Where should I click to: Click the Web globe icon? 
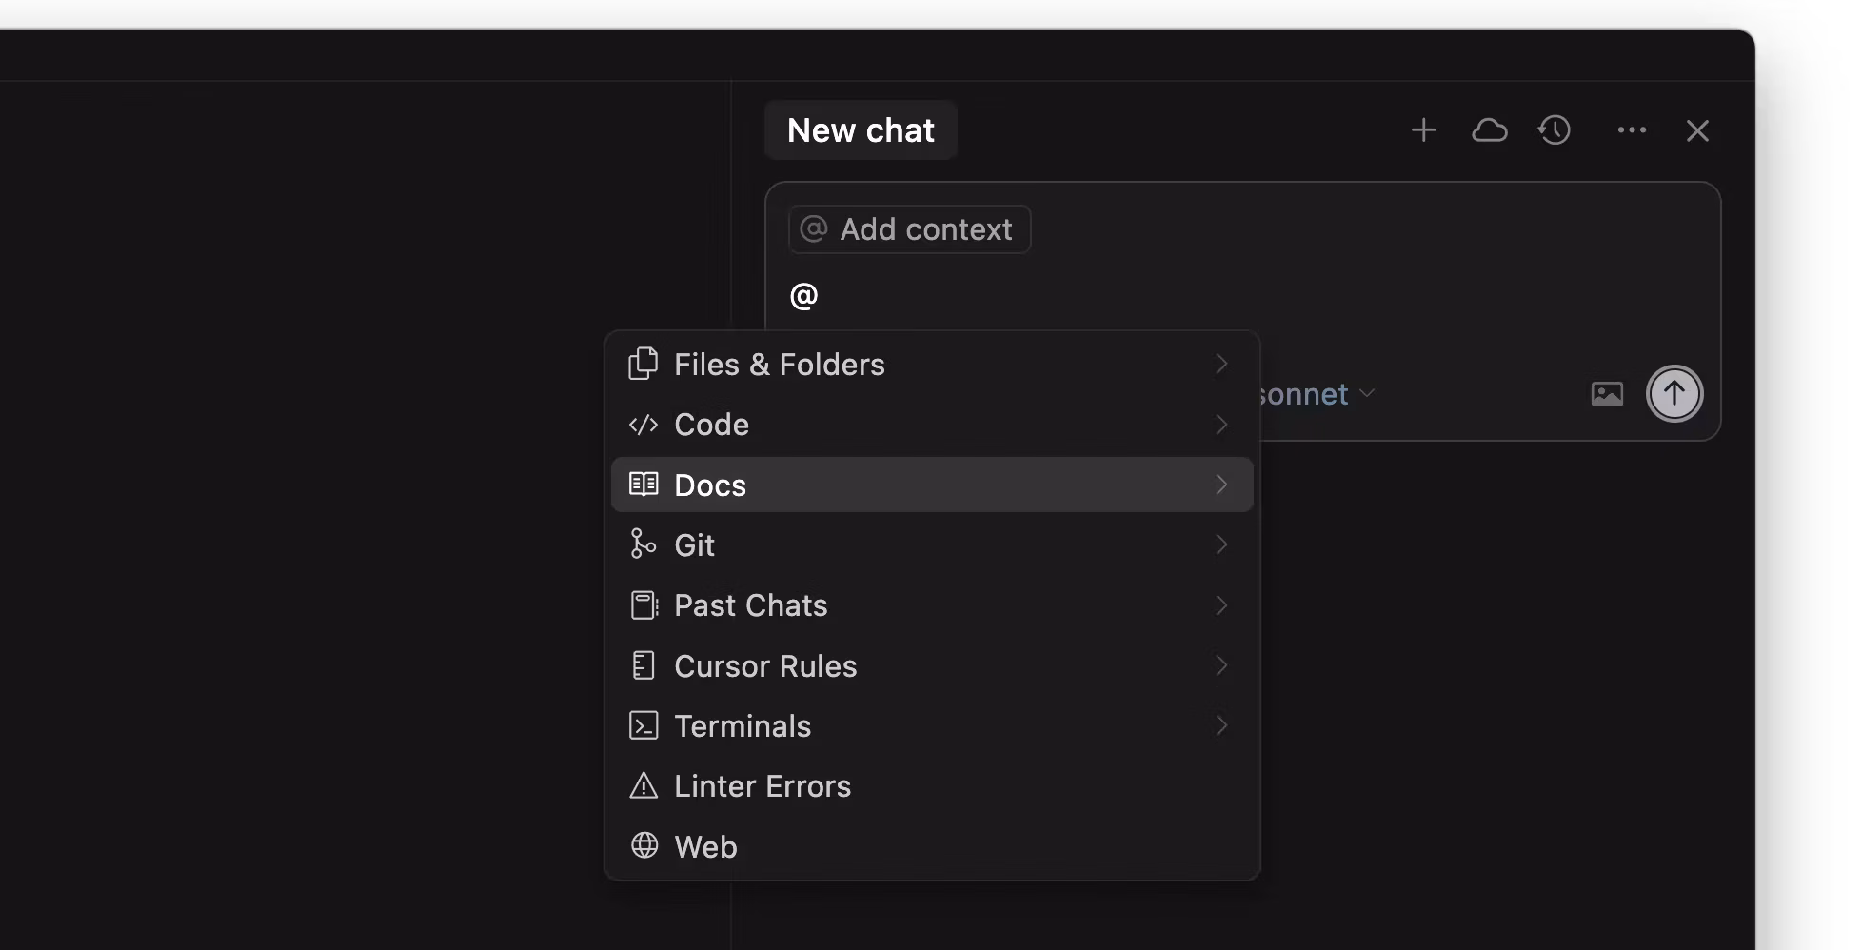(644, 846)
